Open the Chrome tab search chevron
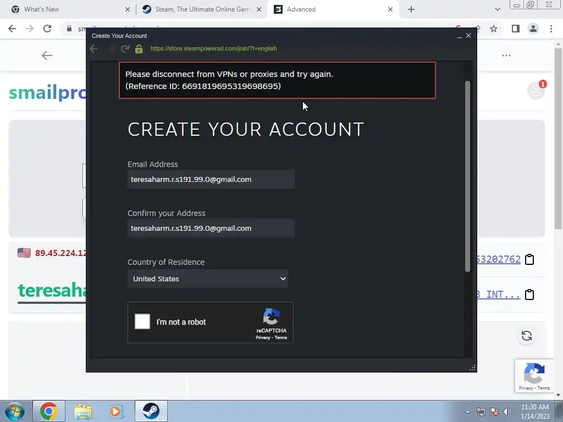 pos(497,9)
